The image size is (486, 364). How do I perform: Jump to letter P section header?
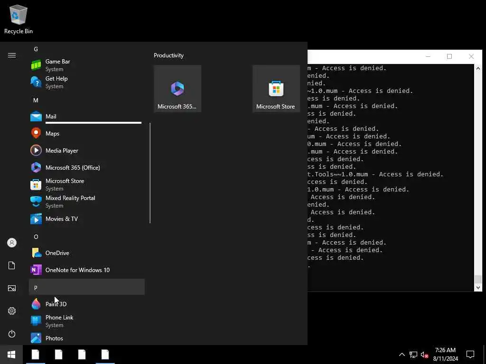(87, 287)
